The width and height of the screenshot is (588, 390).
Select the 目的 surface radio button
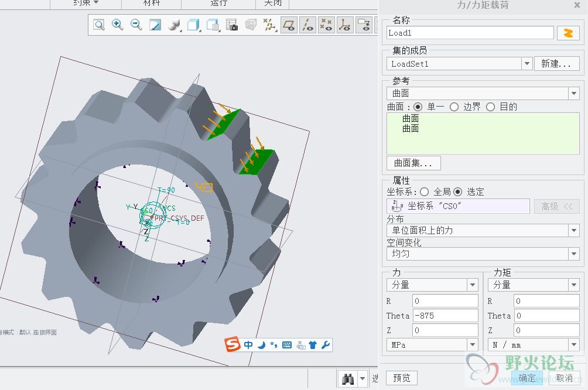[x=491, y=107]
